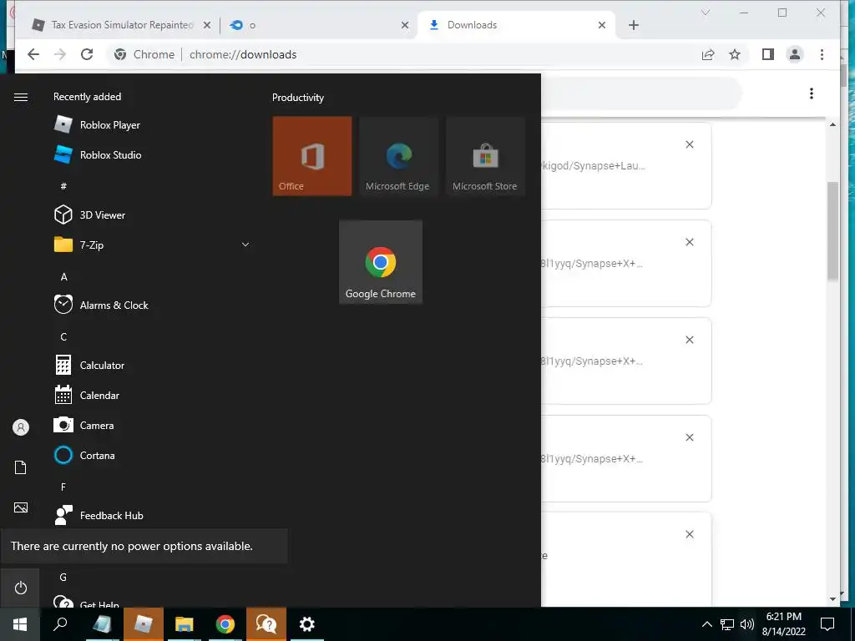Go back in Chrome
855x641 pixels.
coord(33,54)
